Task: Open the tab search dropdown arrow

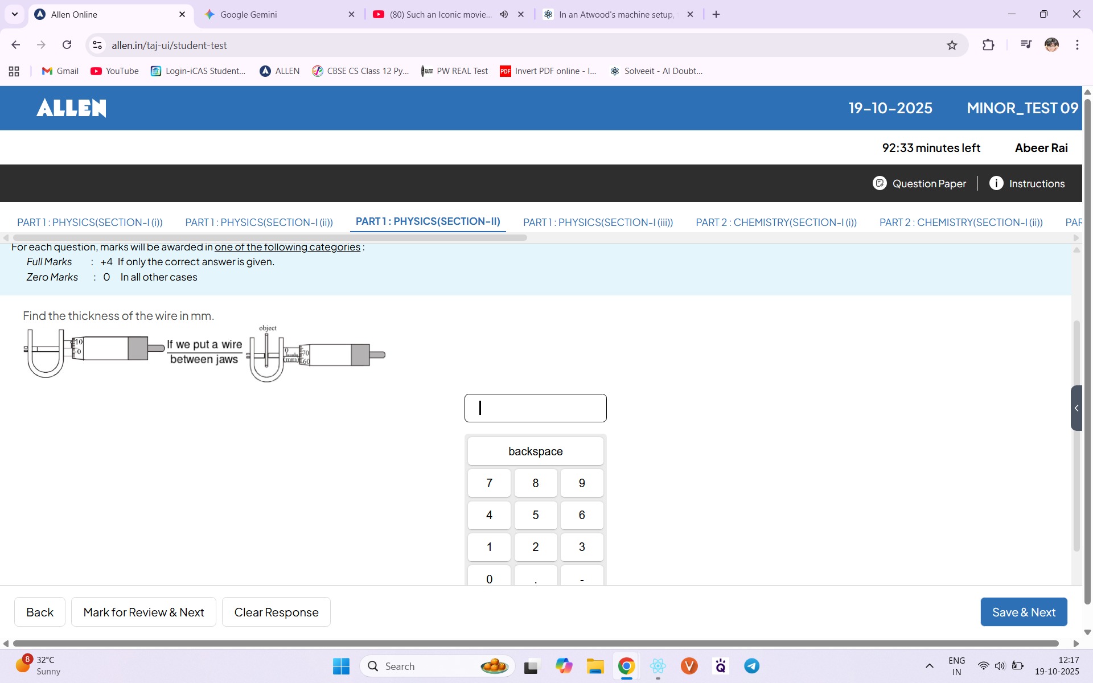Action: (15, 14)
